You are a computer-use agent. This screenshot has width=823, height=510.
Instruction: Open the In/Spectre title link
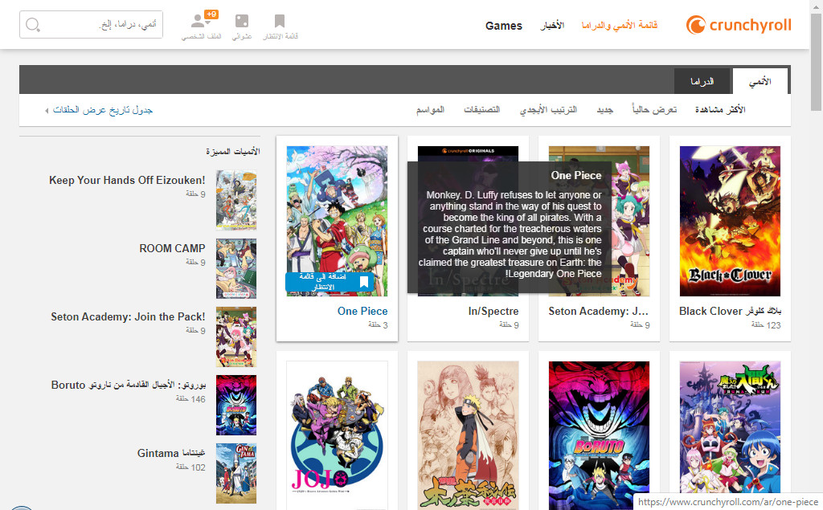pyautogui.click(x=493, y=311)
